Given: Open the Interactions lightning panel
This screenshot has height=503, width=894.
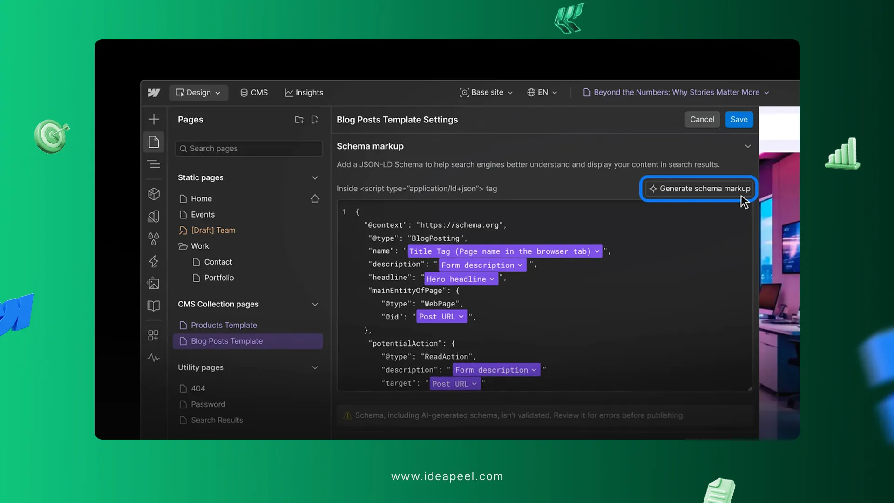Looking at the screenshot, I should coord(154,261).
